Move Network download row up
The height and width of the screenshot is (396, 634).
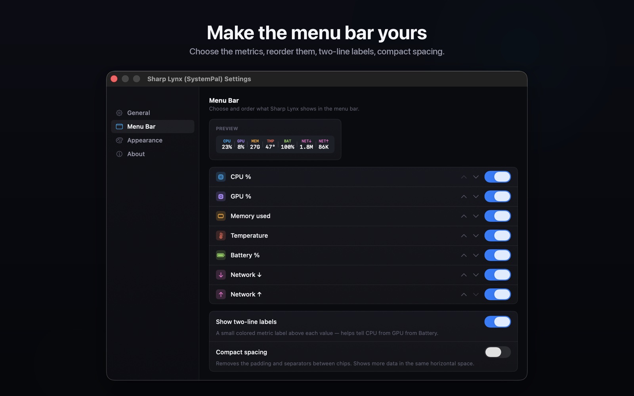coord(464,275)
